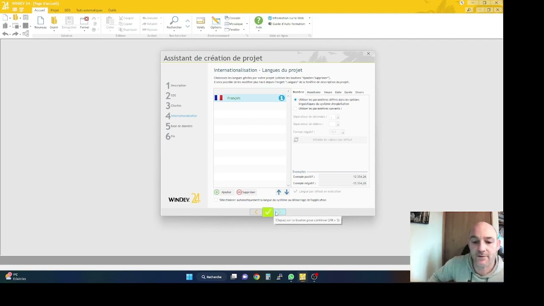Check Sélectionner automatiquement la langue du système
The width and height of the screenshot is (544, 306).
tap(216, 200)
